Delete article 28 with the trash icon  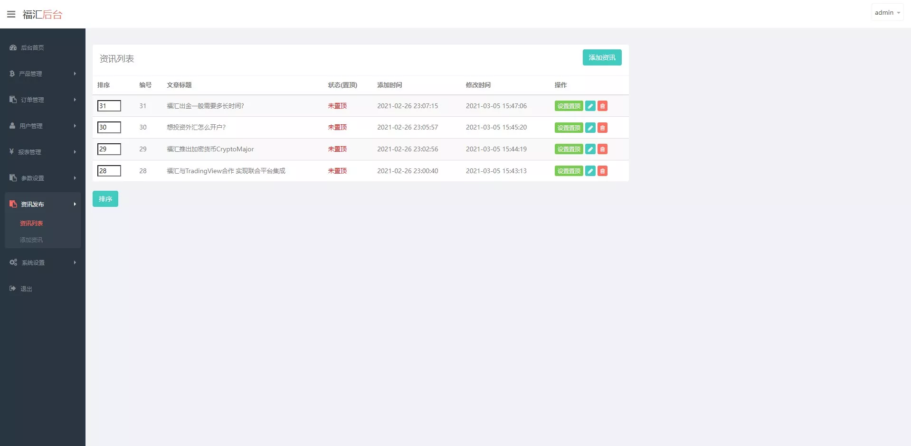pos(602,171)
